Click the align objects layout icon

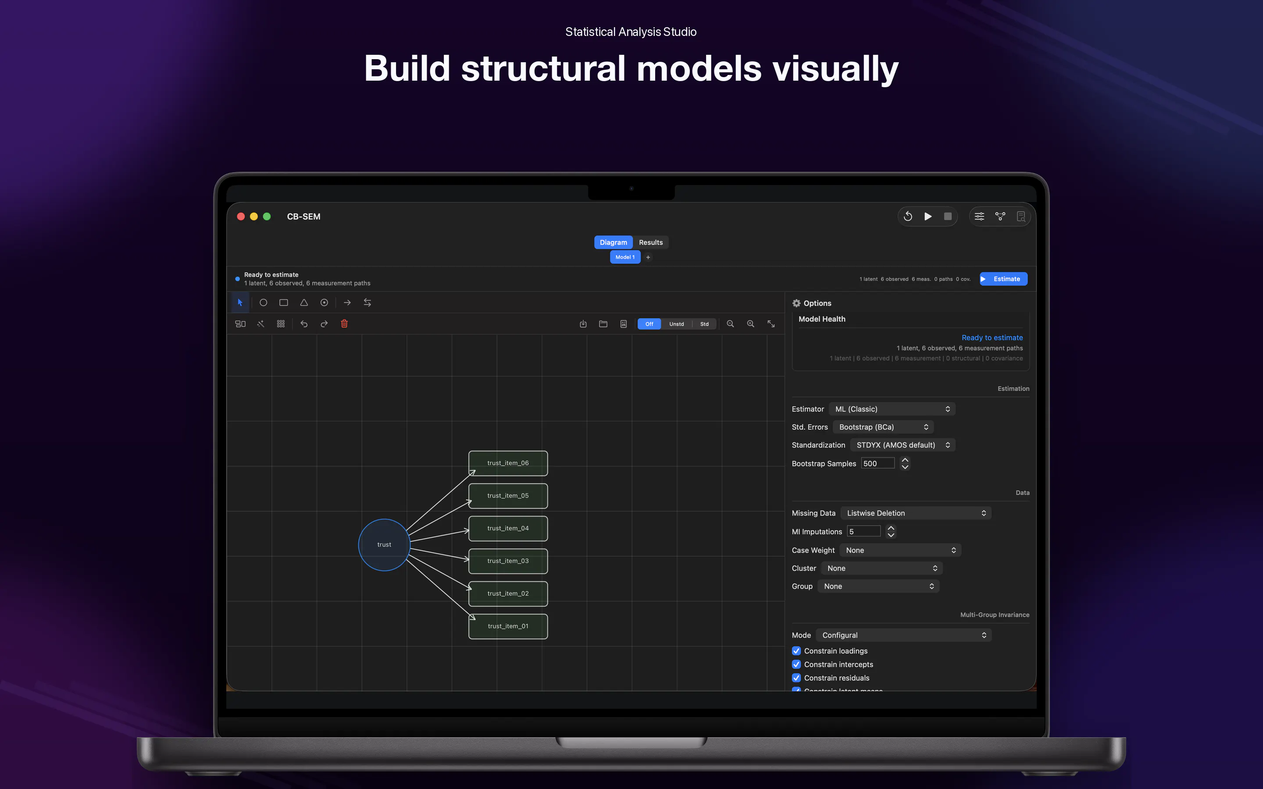[x=241, y=324]
